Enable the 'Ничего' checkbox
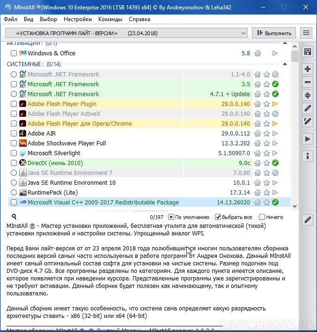The height and width of the screenshot is (332, 317). pyautogui.click(x=262, y=217)
